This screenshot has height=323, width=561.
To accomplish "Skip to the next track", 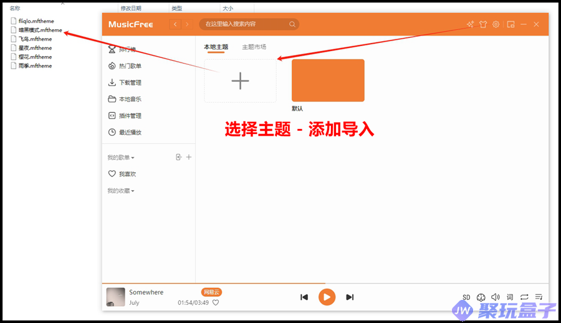I will (x=350, y=297).
